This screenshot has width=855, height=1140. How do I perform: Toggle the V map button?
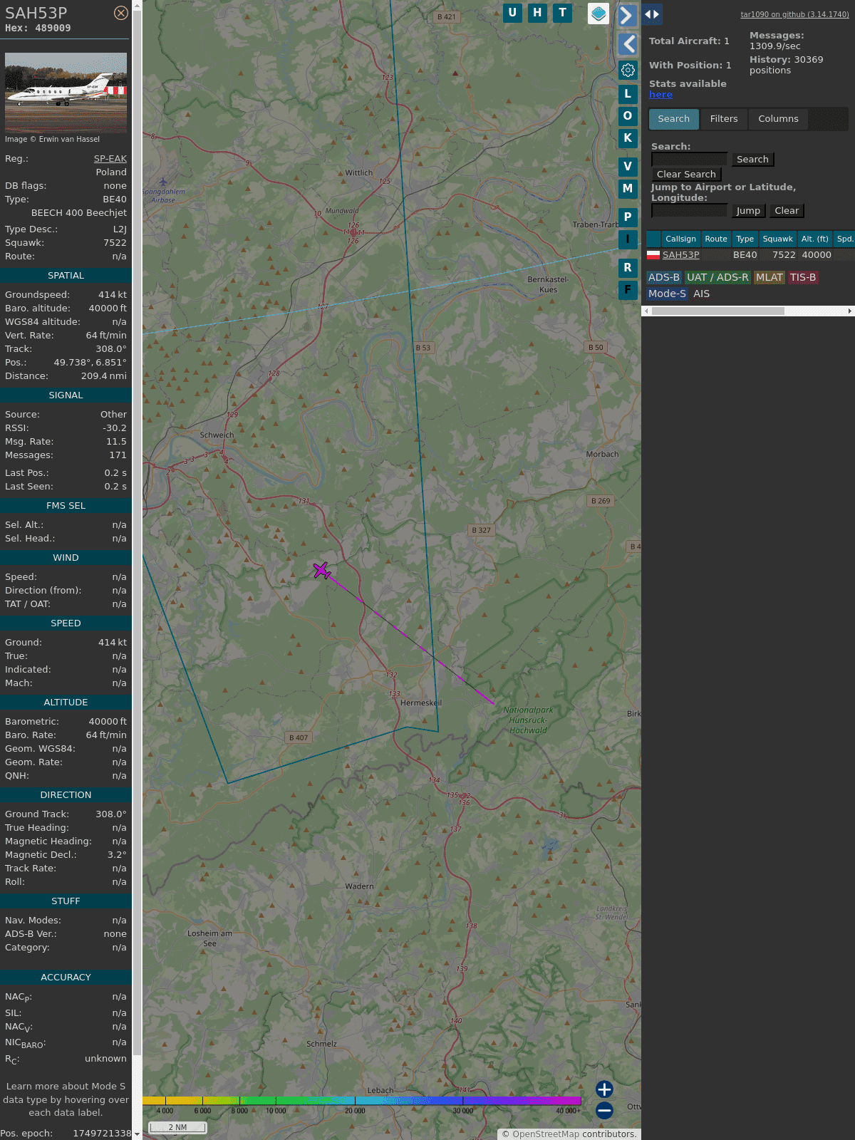(x=628, y=167)
